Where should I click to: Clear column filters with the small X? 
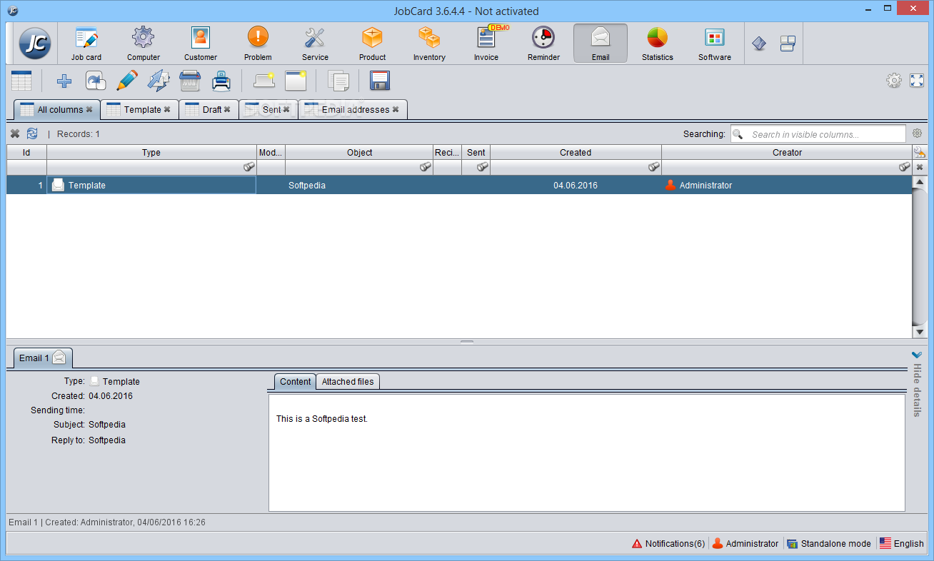(920, 167)
